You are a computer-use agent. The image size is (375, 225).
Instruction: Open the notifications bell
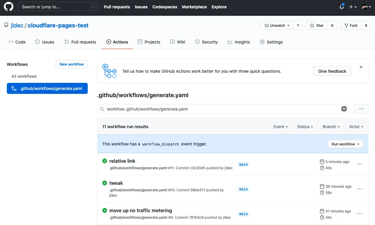pos(341,7)
